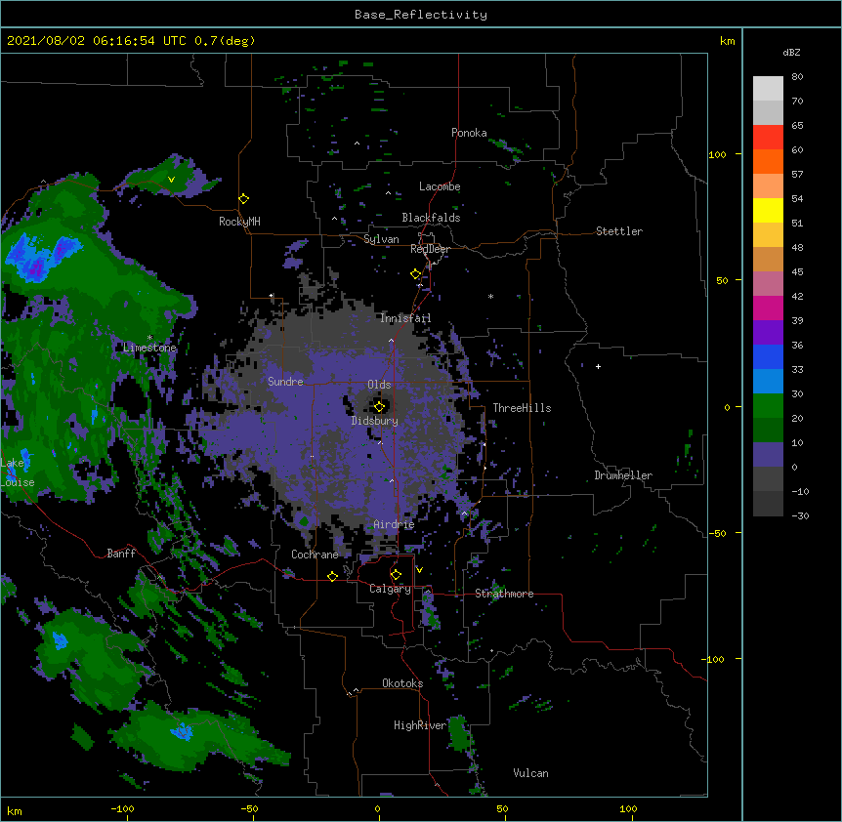Select the white caret marker left of Lacombe

click(388, 193)
